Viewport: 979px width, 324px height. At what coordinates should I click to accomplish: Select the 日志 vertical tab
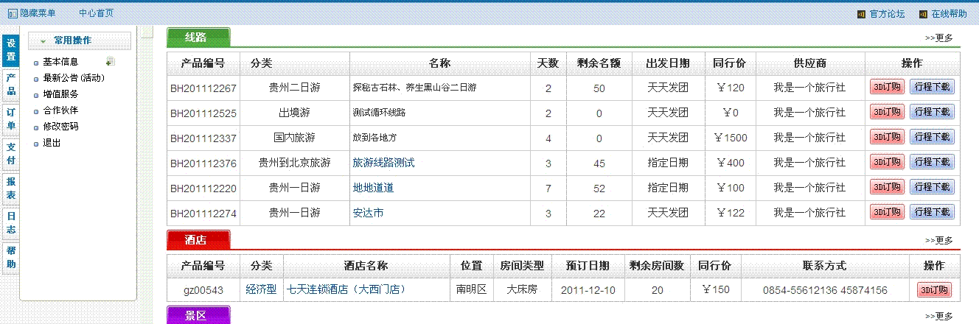tap(11, 223)
